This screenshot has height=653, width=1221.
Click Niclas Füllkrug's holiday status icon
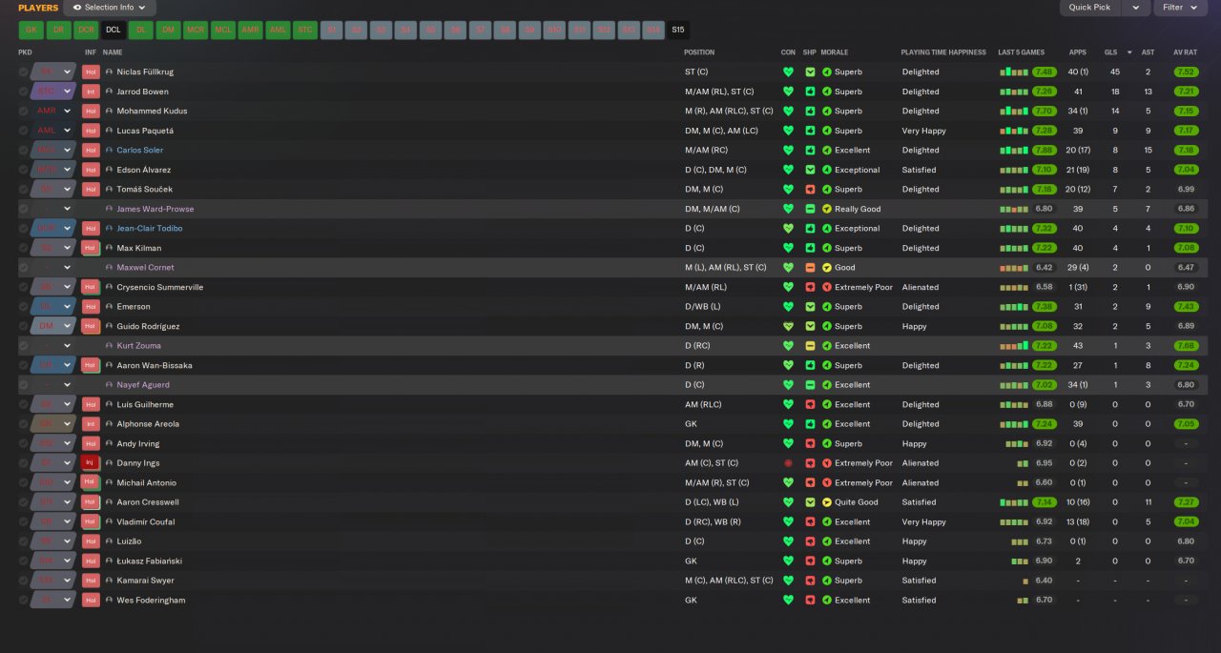click(x=91, y=71)
